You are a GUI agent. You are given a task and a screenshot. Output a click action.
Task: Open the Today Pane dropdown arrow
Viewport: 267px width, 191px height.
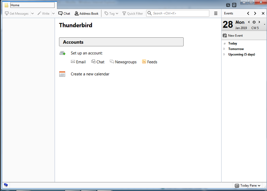(259, 186)
